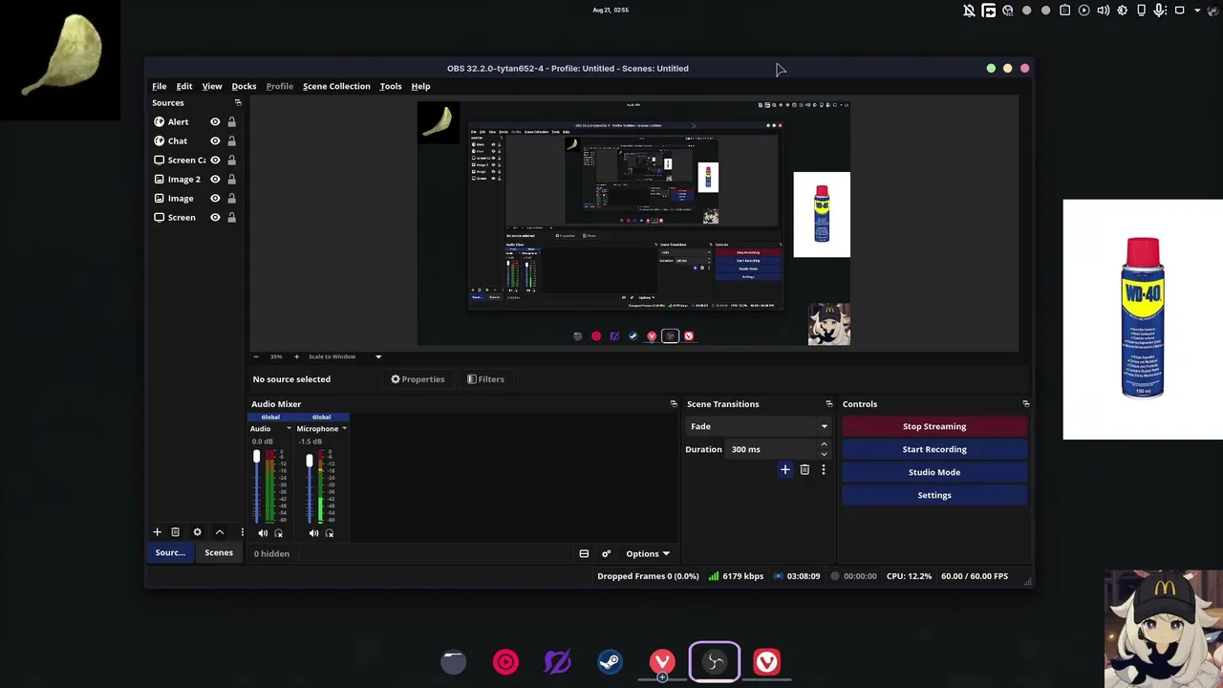The width and height of the screenshot is (1223, 688).
Task: Open the Audio Mixer Options dropdown
Action: (648, 553)
